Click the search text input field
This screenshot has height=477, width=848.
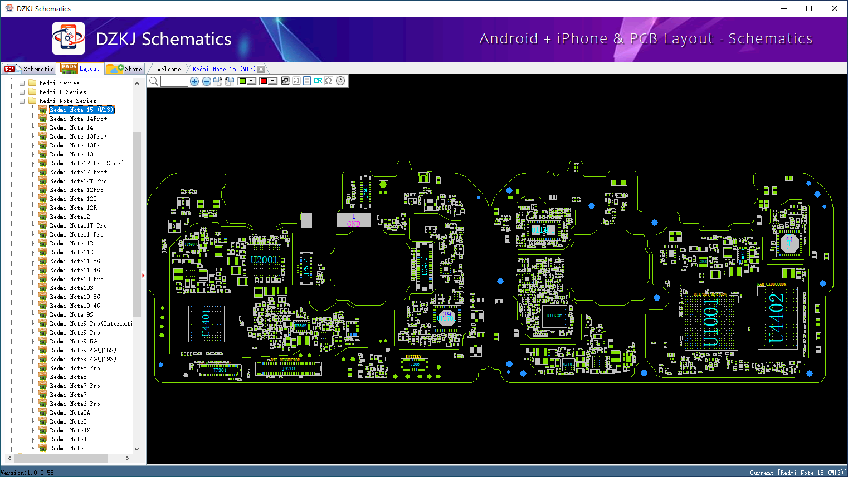click(174, 81)
